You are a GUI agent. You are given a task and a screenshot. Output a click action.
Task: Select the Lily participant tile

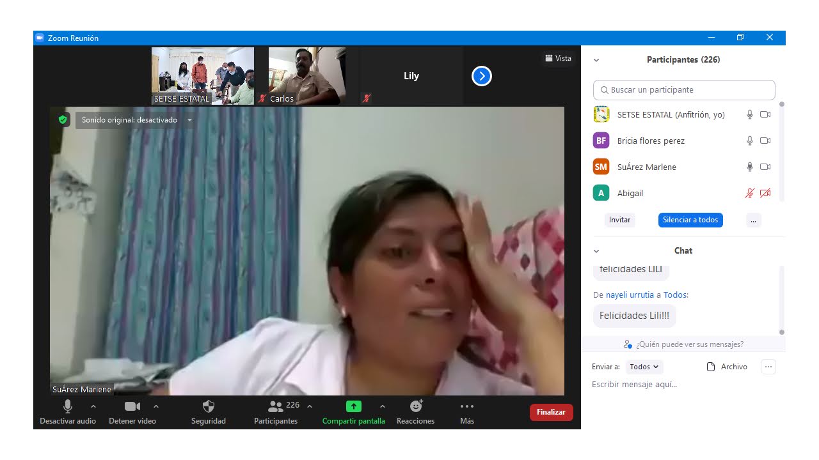pyautogui.click(x=411, y=76)
